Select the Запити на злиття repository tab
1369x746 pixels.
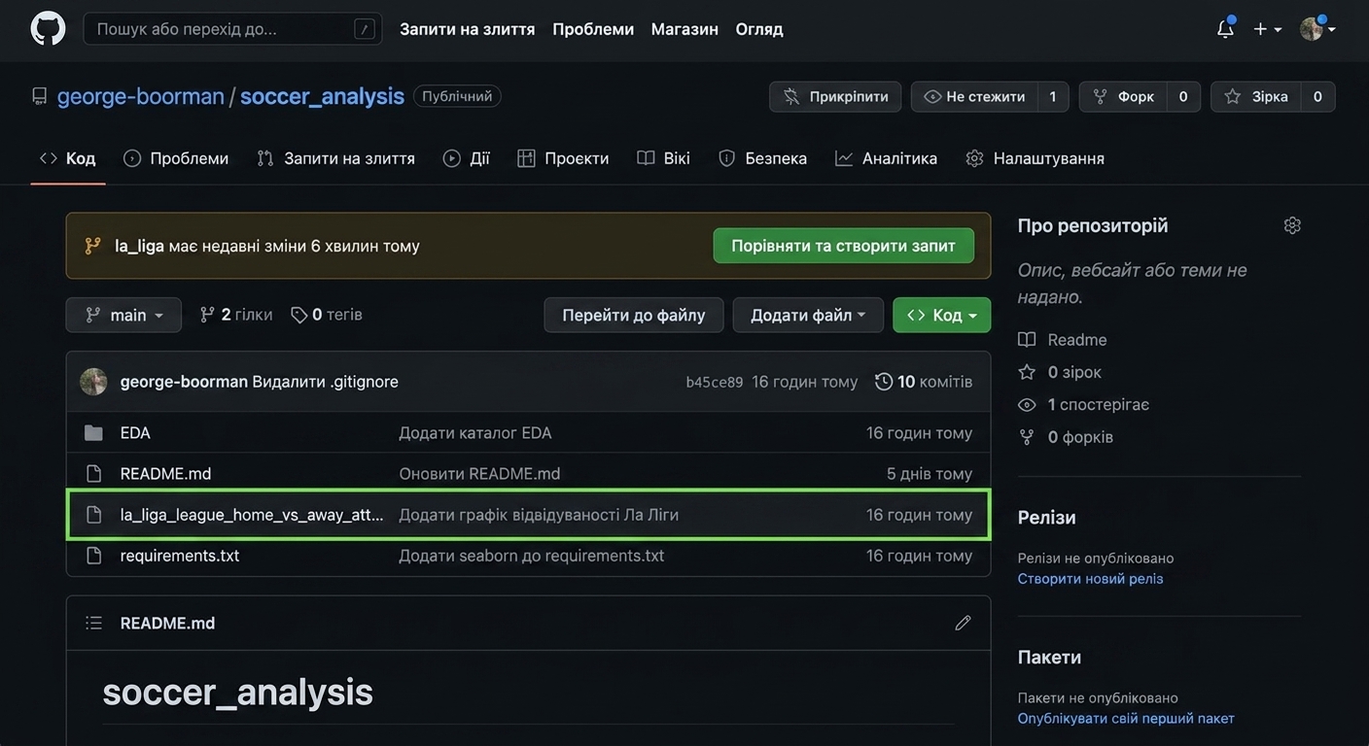335,158
